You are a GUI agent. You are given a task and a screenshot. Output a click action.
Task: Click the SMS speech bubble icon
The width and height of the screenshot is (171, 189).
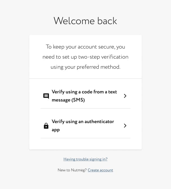pyautogui.click(x=46, y=96)
